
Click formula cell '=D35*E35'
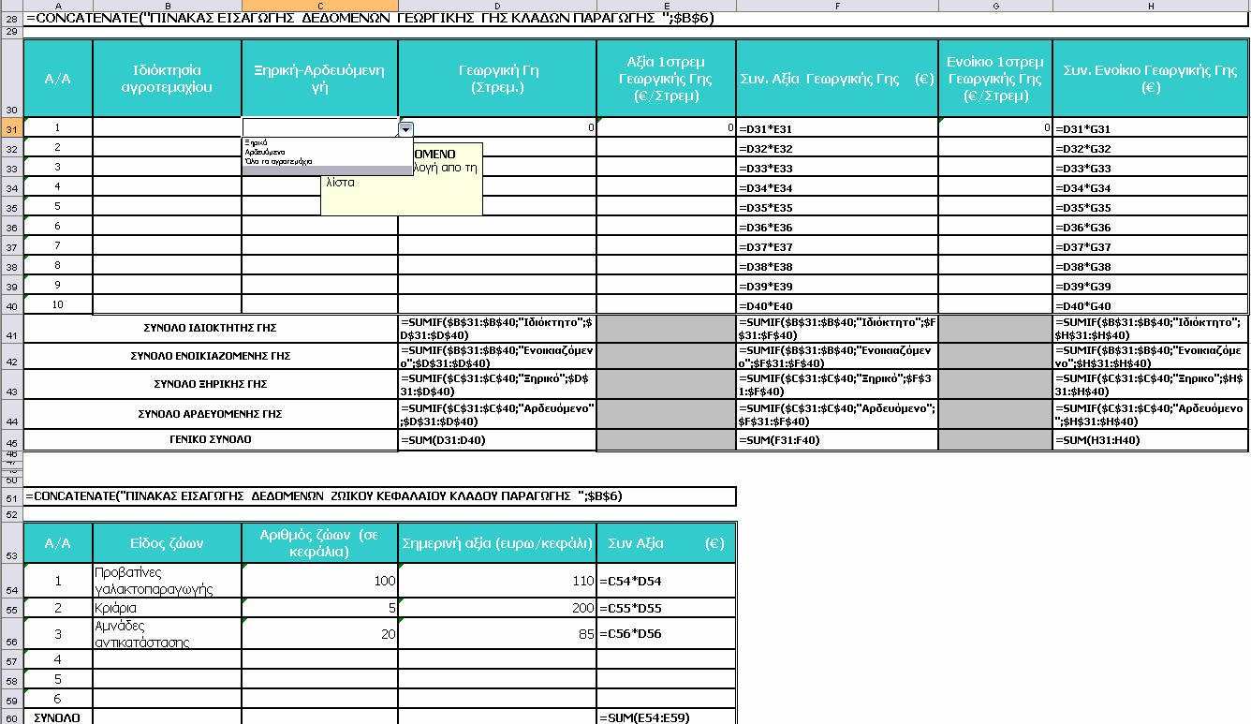[837, 207]
